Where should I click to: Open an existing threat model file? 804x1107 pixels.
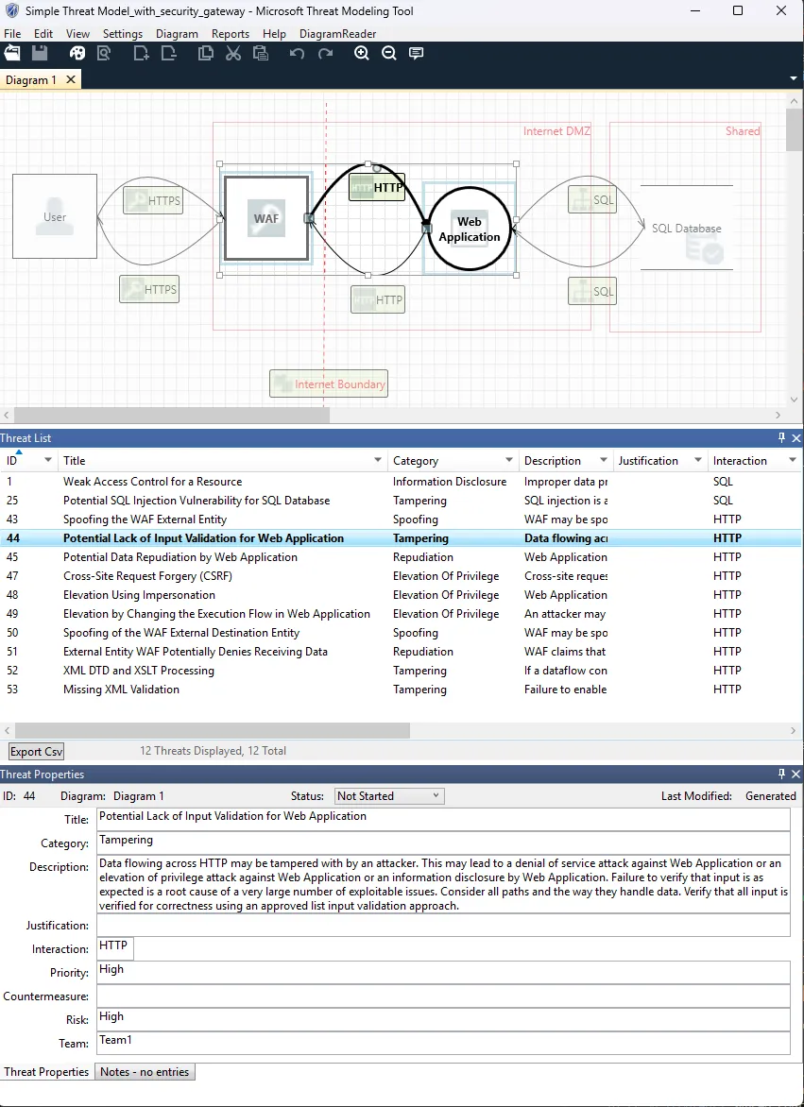click(12, 53)
